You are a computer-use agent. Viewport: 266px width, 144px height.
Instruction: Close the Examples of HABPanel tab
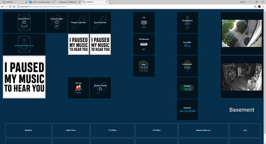point(79,2)
